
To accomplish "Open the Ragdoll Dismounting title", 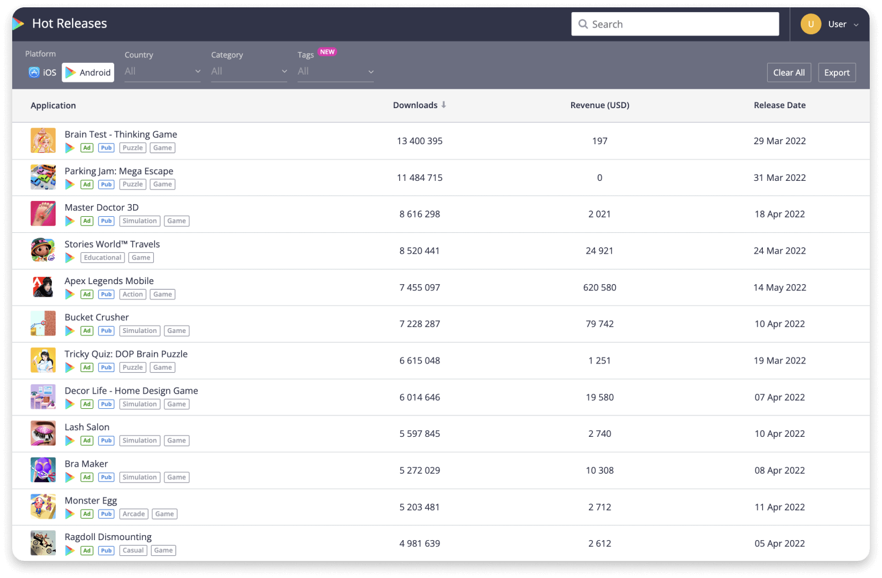I will coord(108,537).
